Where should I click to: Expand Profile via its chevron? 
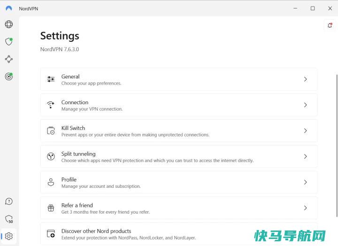coord(306,182)
